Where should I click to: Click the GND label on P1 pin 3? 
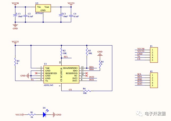click(x=140, y=54)
